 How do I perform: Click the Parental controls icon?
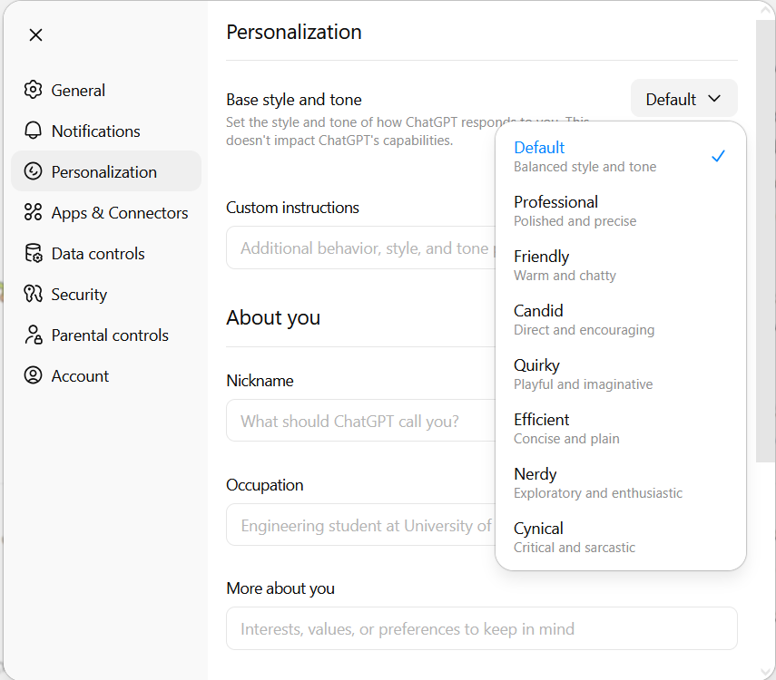[x=34, y=335]
